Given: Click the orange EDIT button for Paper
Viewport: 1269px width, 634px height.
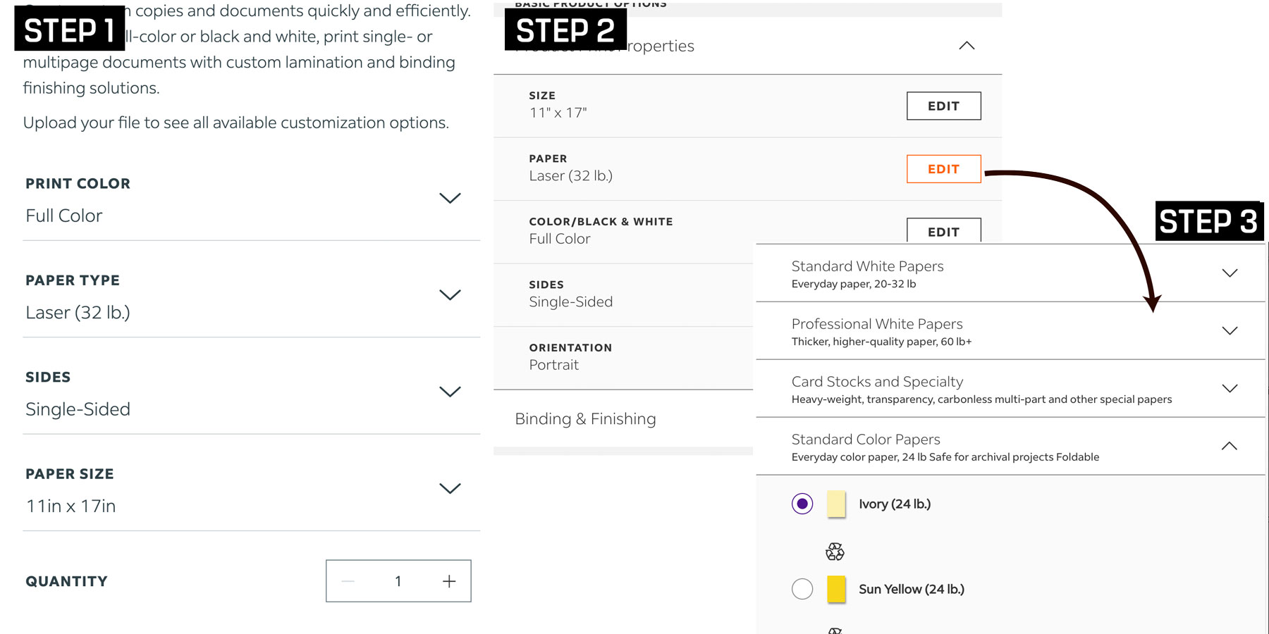Looking at the screenshot, I should (x=943, y=169).
